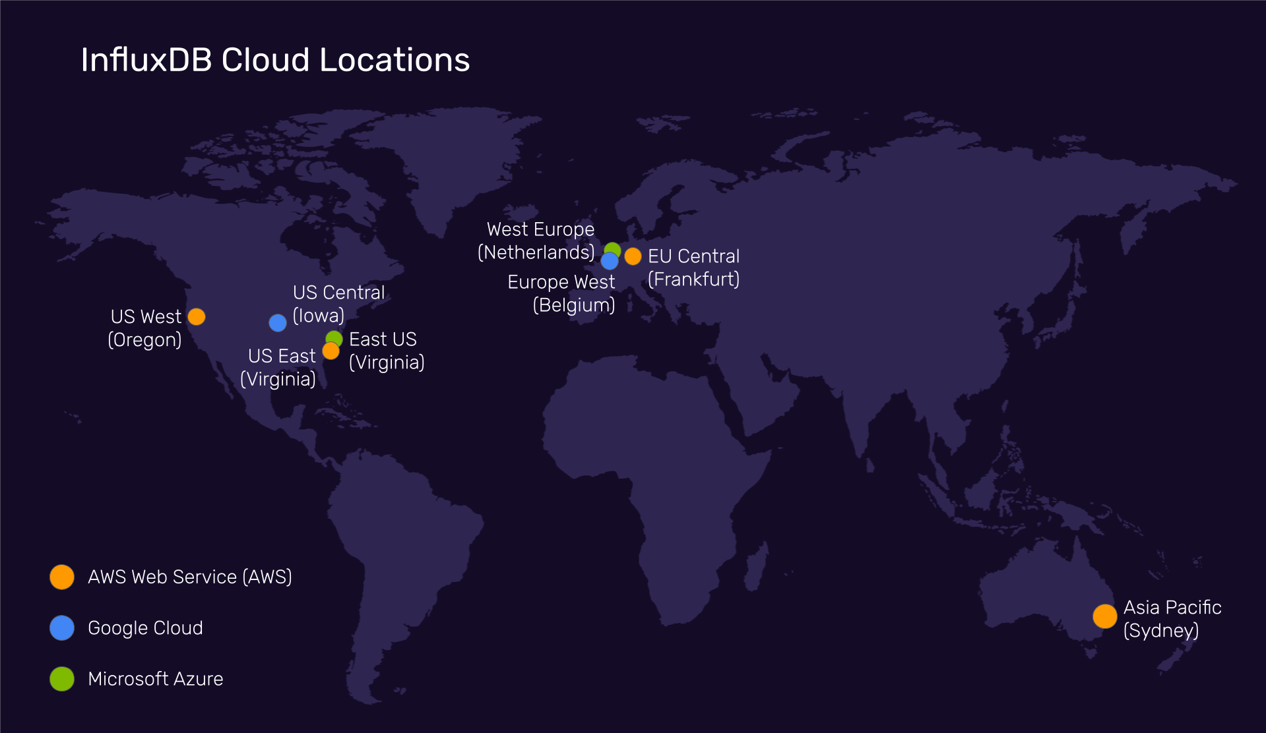The height and width of the screenshot is (733, 1266).
Task: Select the green East US Virginia marker
Action: click(x=335, y=337)
